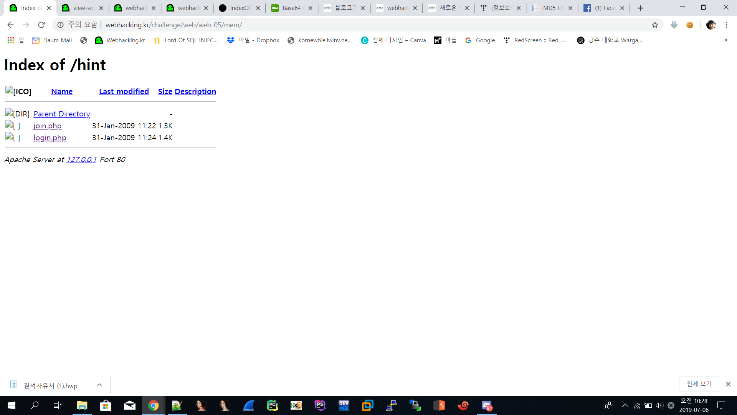Click the '전체 보기' downloads button
This screenshot has width=737, height=415.
pyautogui.click(x=699, y=384)
